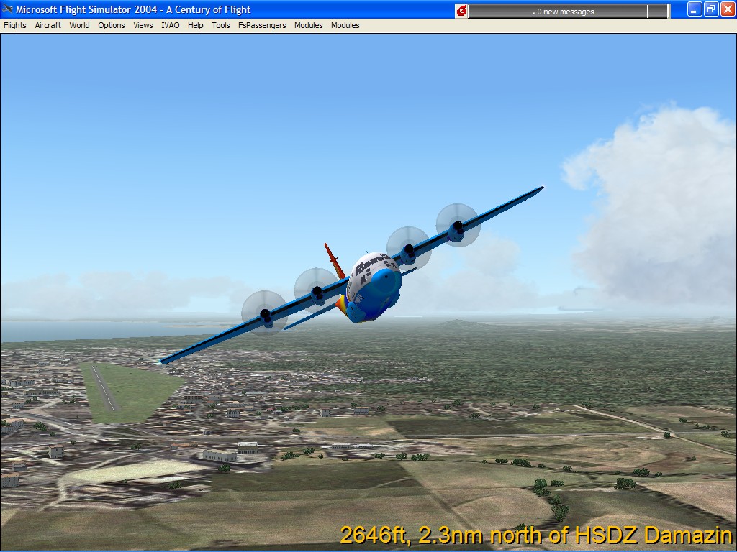This screenshot has width=737, height=552.
Task: Select the World menu
Action: click(79, 25)
